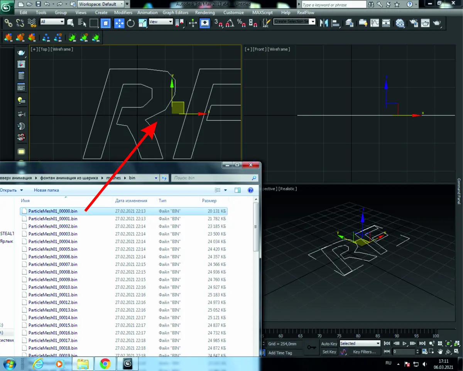Select the Select and Link tool
The width and height of the screenshot is (463, 371).
click(x=8, y=23)
